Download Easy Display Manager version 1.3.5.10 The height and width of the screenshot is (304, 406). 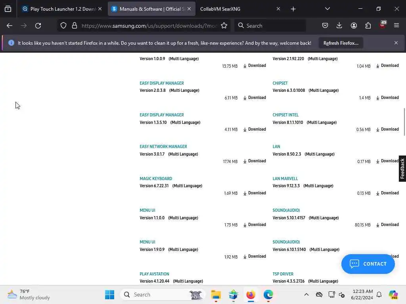click(255, 129)
